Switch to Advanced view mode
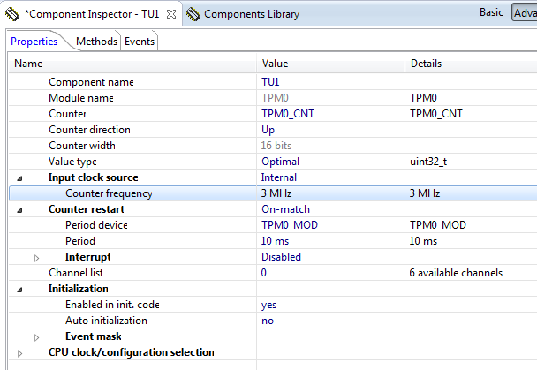 tap(525, 13)
